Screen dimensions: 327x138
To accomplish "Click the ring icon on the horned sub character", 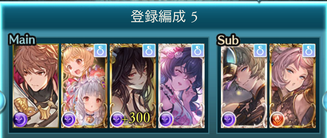I will (x=260, y=51).
